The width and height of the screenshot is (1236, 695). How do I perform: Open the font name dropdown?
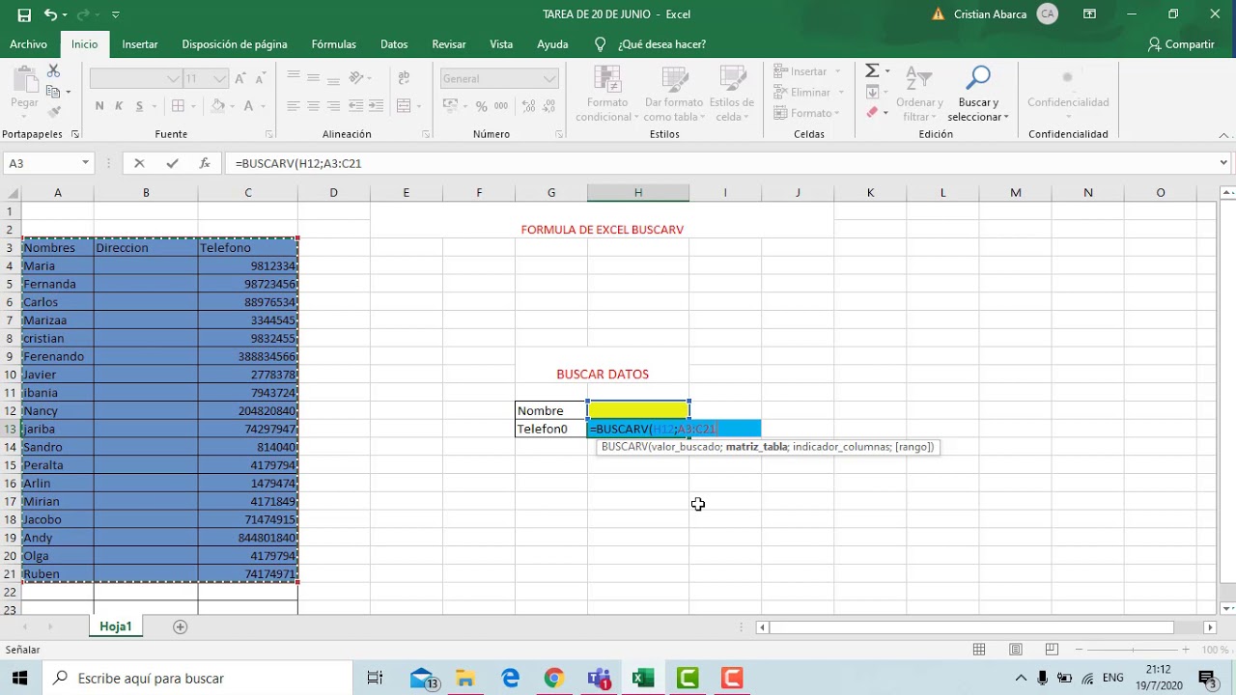(173, 79)
